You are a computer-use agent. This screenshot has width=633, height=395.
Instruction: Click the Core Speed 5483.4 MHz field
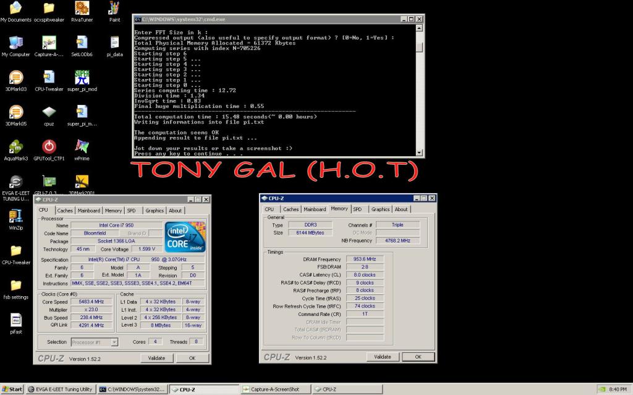click(91, 301)
